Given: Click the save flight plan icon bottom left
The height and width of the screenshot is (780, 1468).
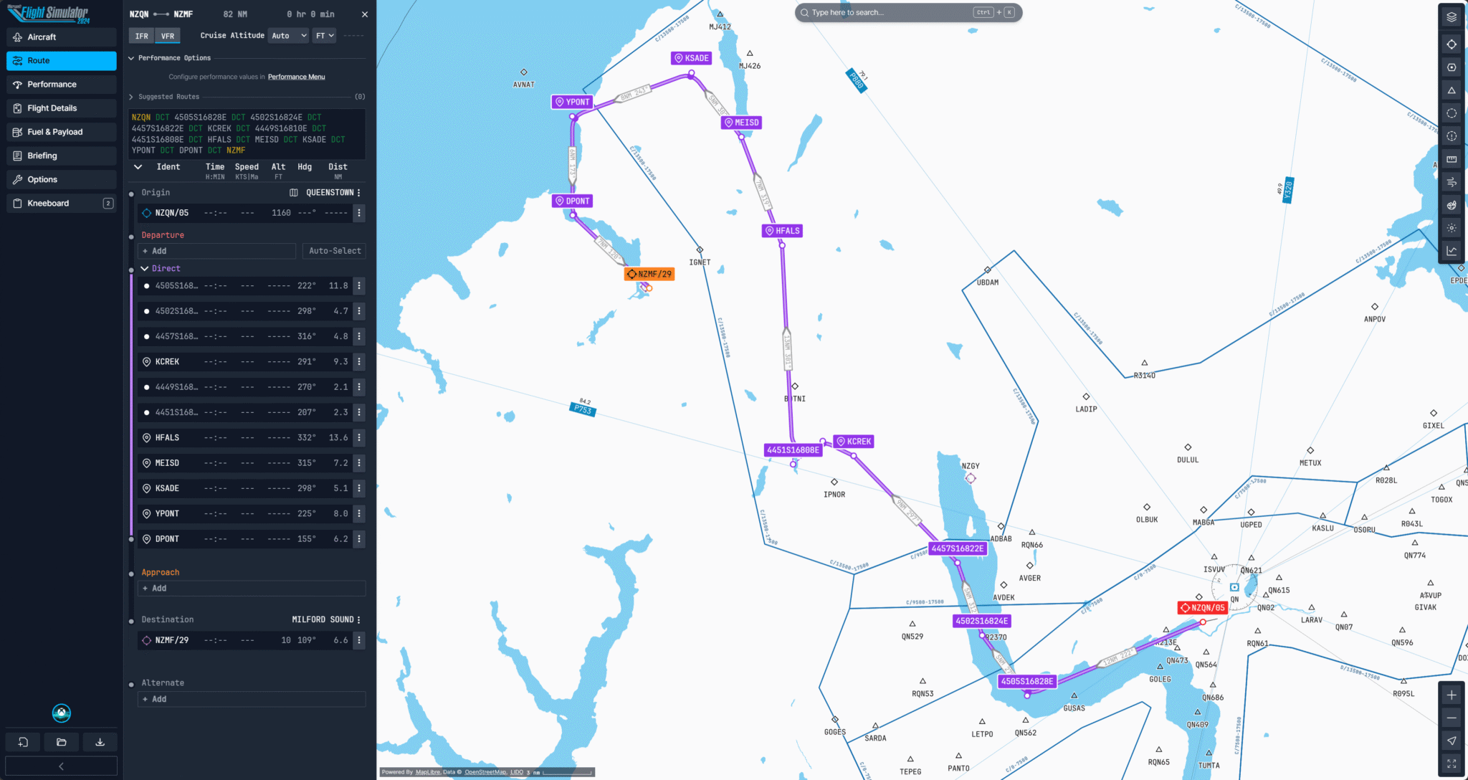Looking at the screenshot, I should coord(100,741).
